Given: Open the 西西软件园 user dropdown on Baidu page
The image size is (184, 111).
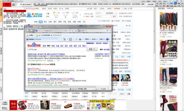Looking at the screenshot, I should point(90,43).
